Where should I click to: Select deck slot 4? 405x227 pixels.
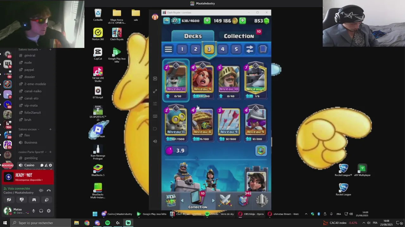[x=222, y=49]
